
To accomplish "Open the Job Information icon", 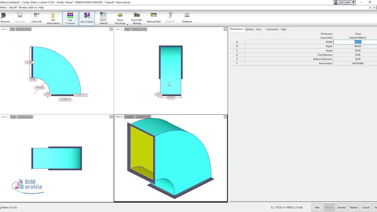I will [x=53, y=18].
